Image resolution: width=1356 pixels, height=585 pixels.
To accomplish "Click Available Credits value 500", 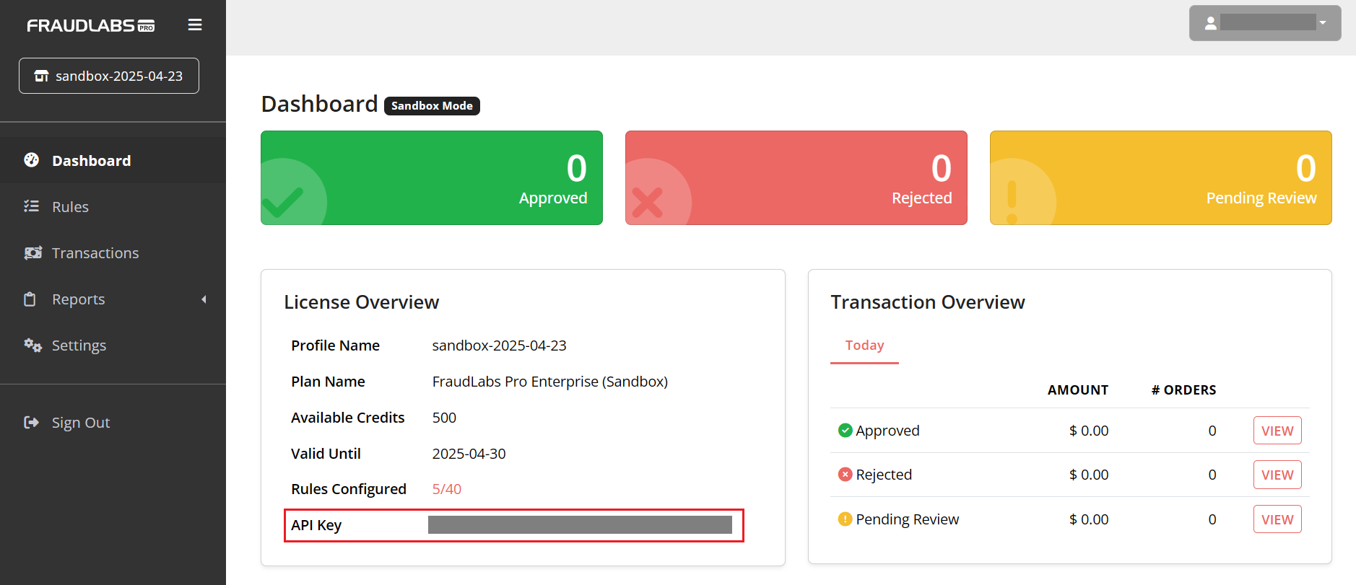I will 444,418.
